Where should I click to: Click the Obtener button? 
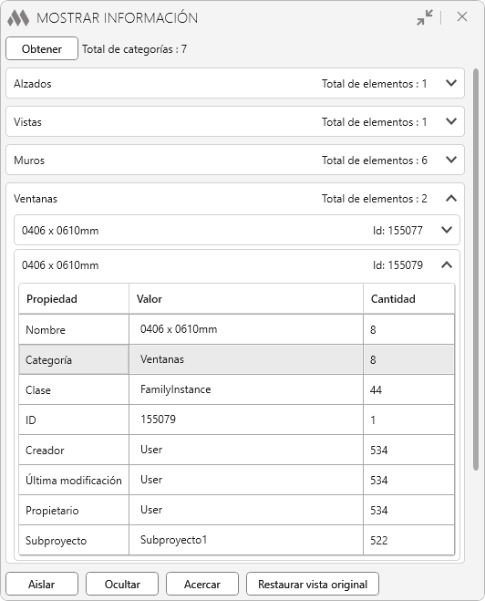42,48
